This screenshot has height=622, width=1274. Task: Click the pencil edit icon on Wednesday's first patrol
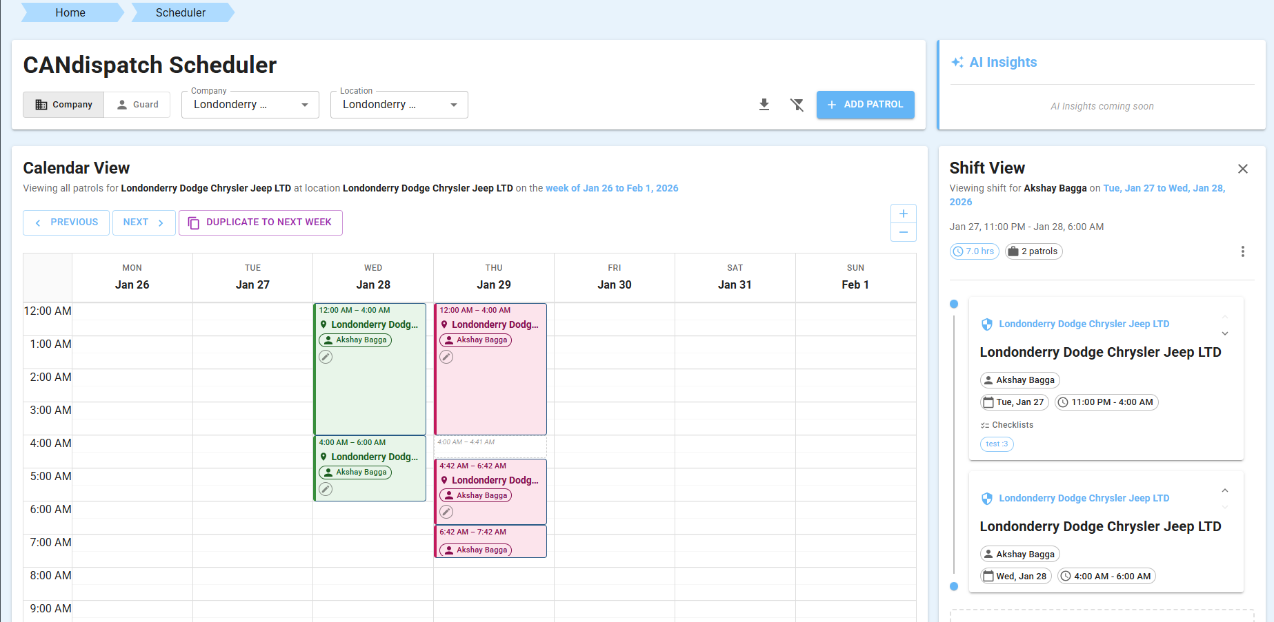pyautogui.click(x=325, y=357)
